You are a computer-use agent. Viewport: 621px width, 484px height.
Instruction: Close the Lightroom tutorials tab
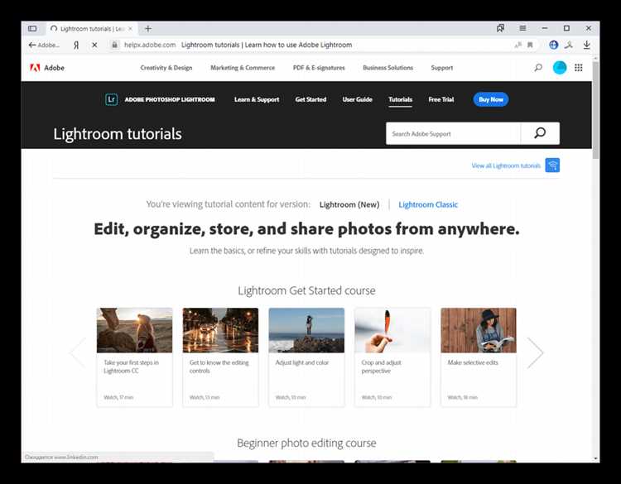[130, 28]
